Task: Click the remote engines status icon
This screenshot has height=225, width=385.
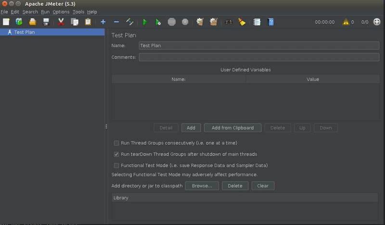Action: click(x=377, y=22)
